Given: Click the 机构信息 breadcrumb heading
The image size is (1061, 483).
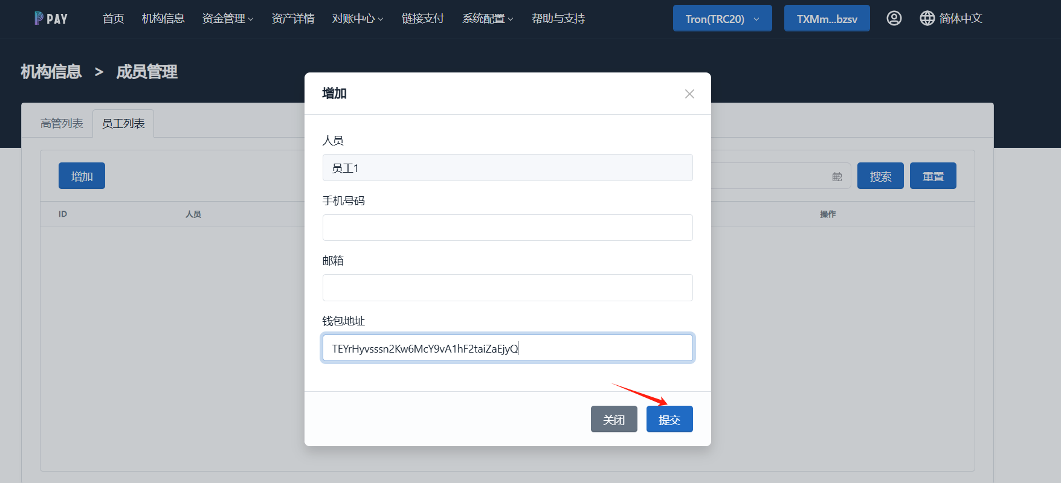Looking at the screenshot, I should (x=51, y=72).
